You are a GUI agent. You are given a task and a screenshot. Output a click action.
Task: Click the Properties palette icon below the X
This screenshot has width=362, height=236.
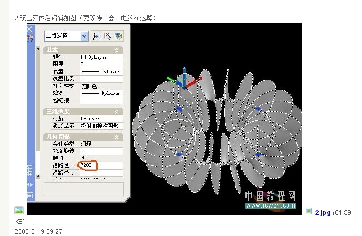point(30,38)
